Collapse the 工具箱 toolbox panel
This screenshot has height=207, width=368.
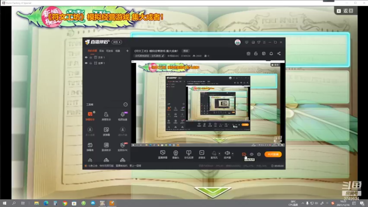coord(126,104)
